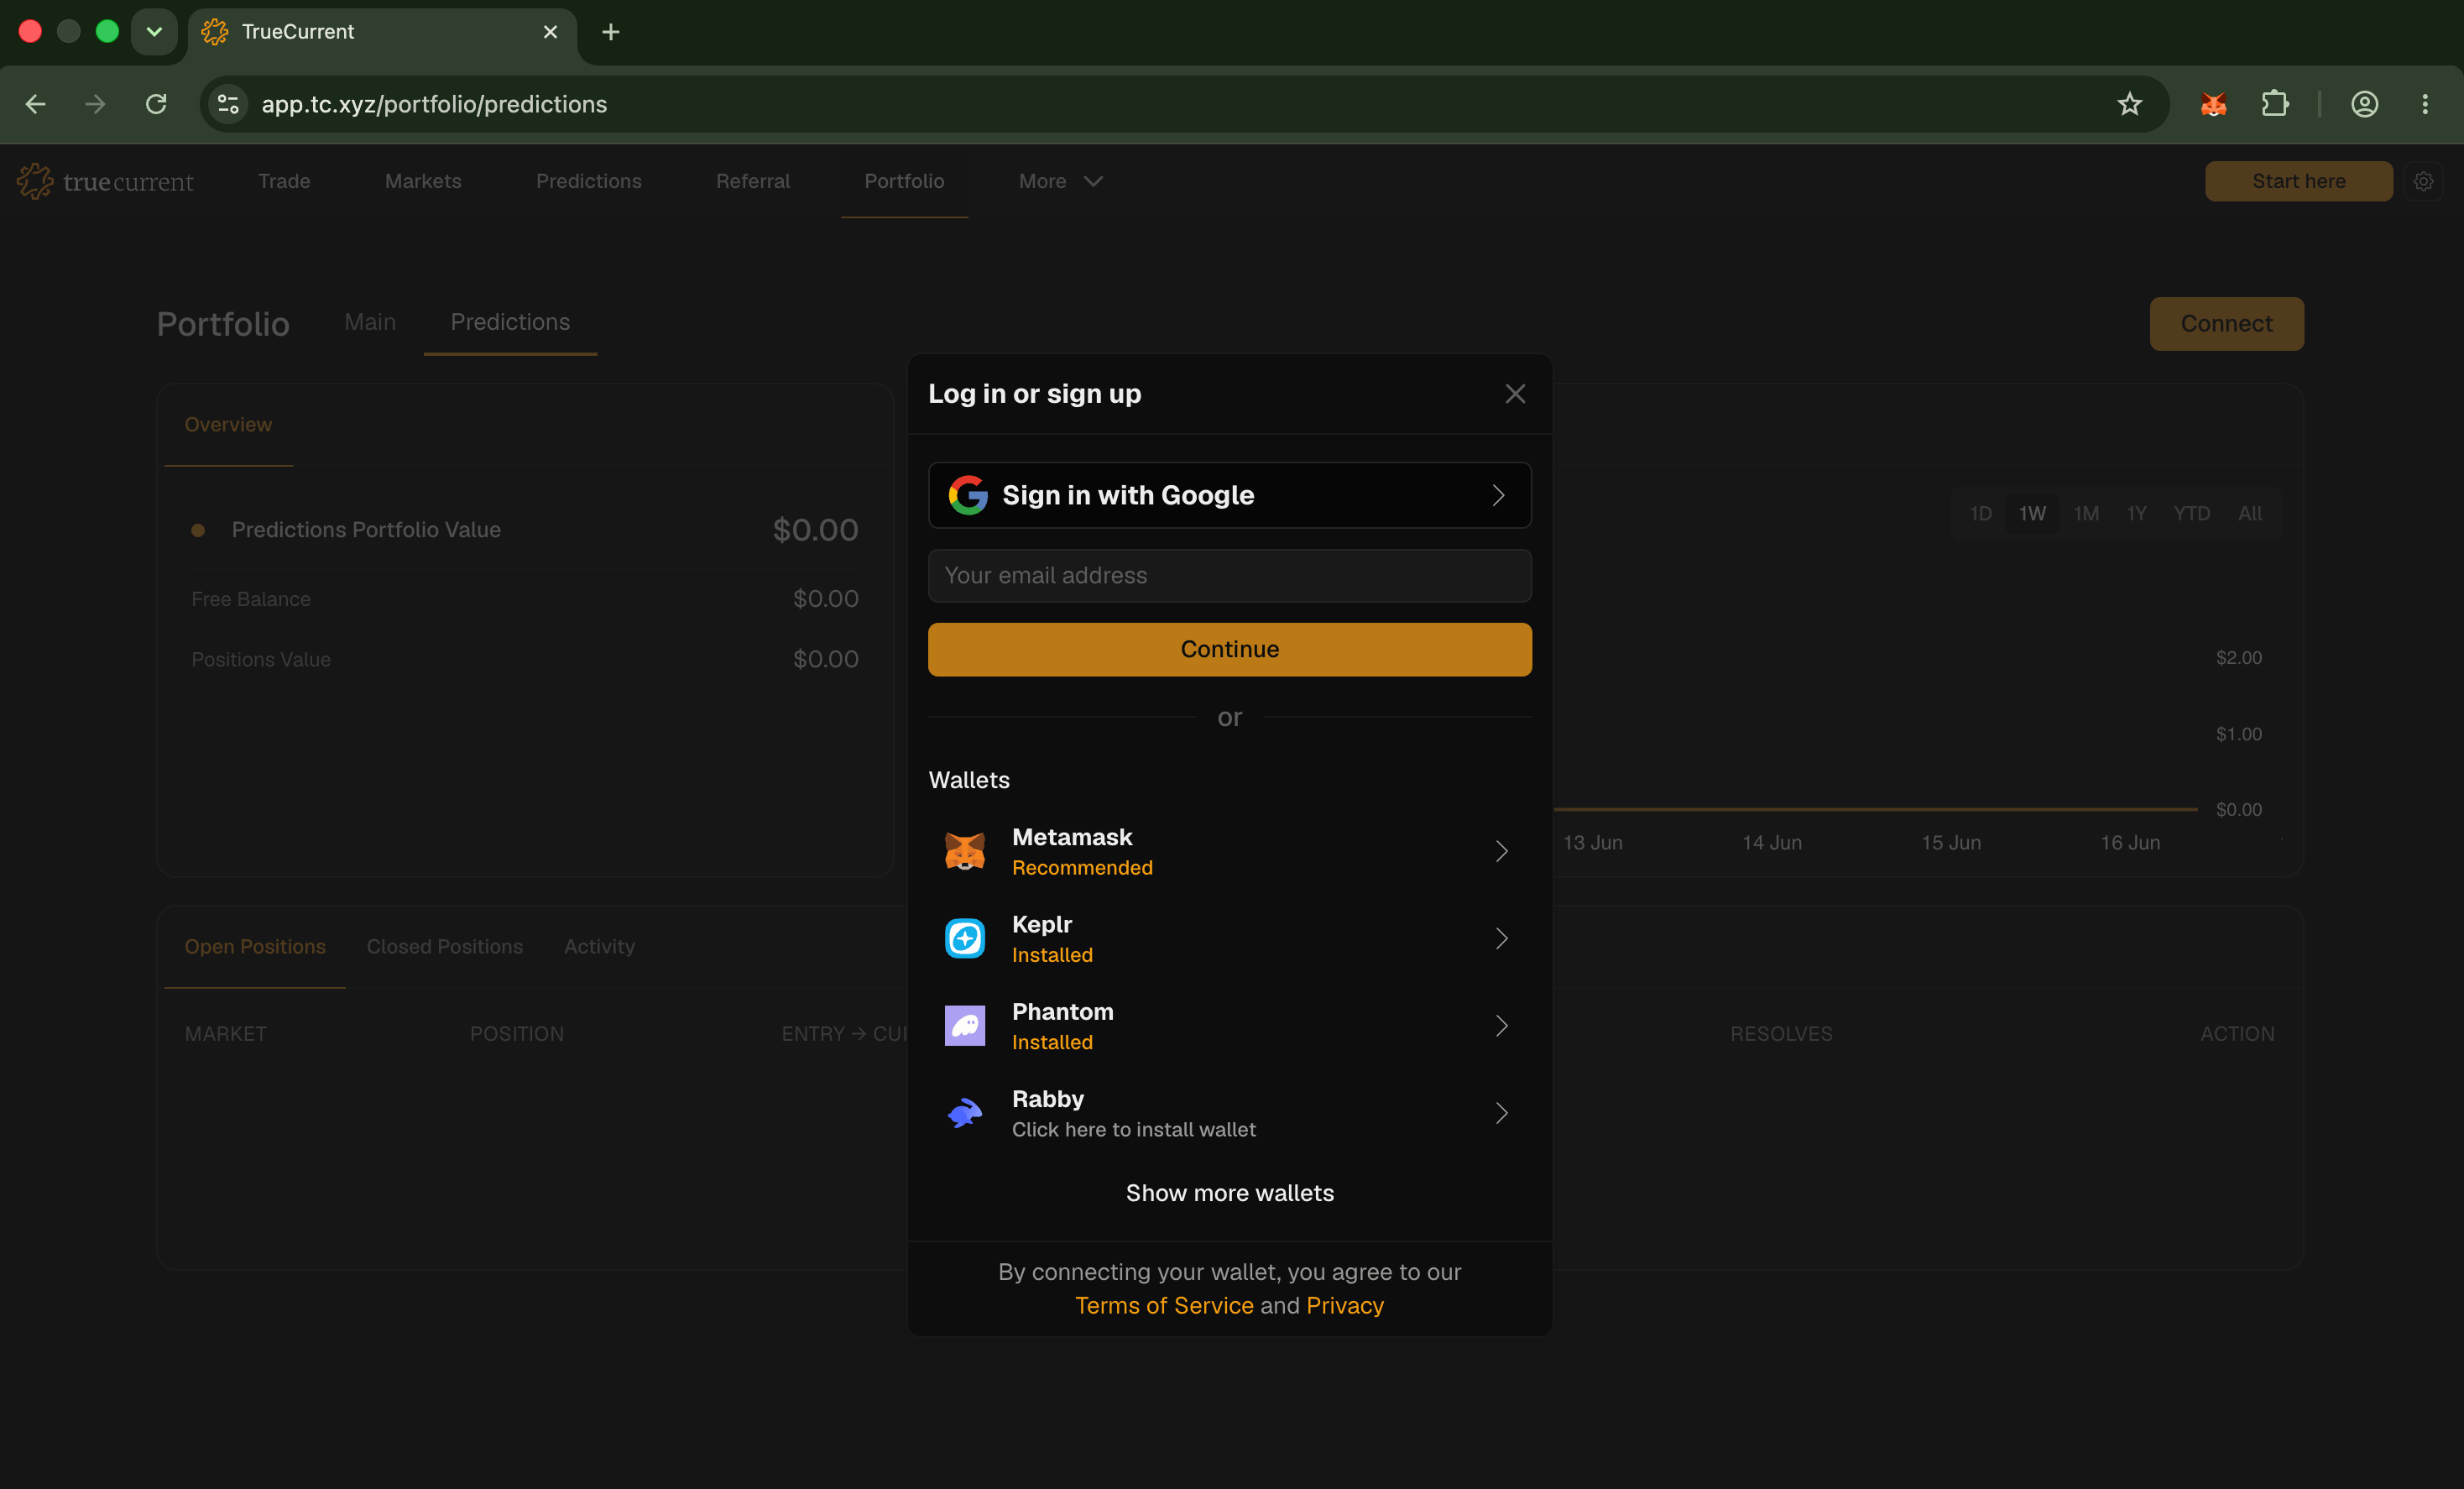The width and height of the screenshot is (2464, 1489).
Task: Open the Referral nav item
Action: tap(753, 181)
